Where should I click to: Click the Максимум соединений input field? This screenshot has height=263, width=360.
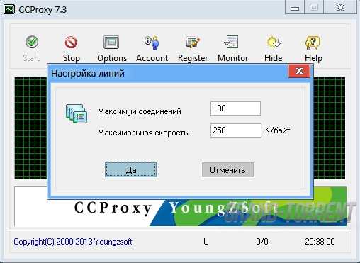coord(235,108)
